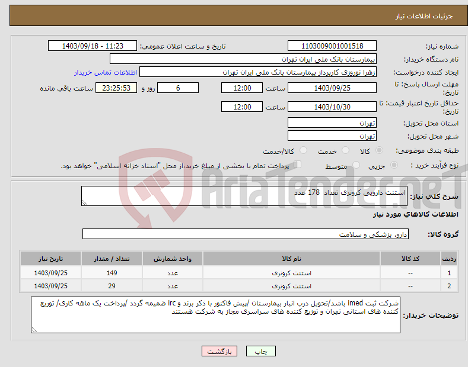Click the واحد شمارش column header
Viewport: 468px width, 367px height.
[x=173, y=259]
